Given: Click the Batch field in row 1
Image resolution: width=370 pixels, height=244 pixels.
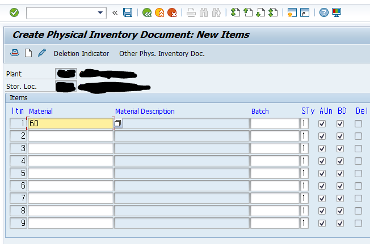Looking at the screenshot, I should point(275,123).
